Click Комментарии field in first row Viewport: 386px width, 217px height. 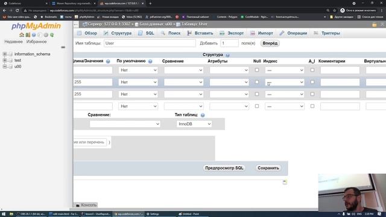[x=340, y=70]
